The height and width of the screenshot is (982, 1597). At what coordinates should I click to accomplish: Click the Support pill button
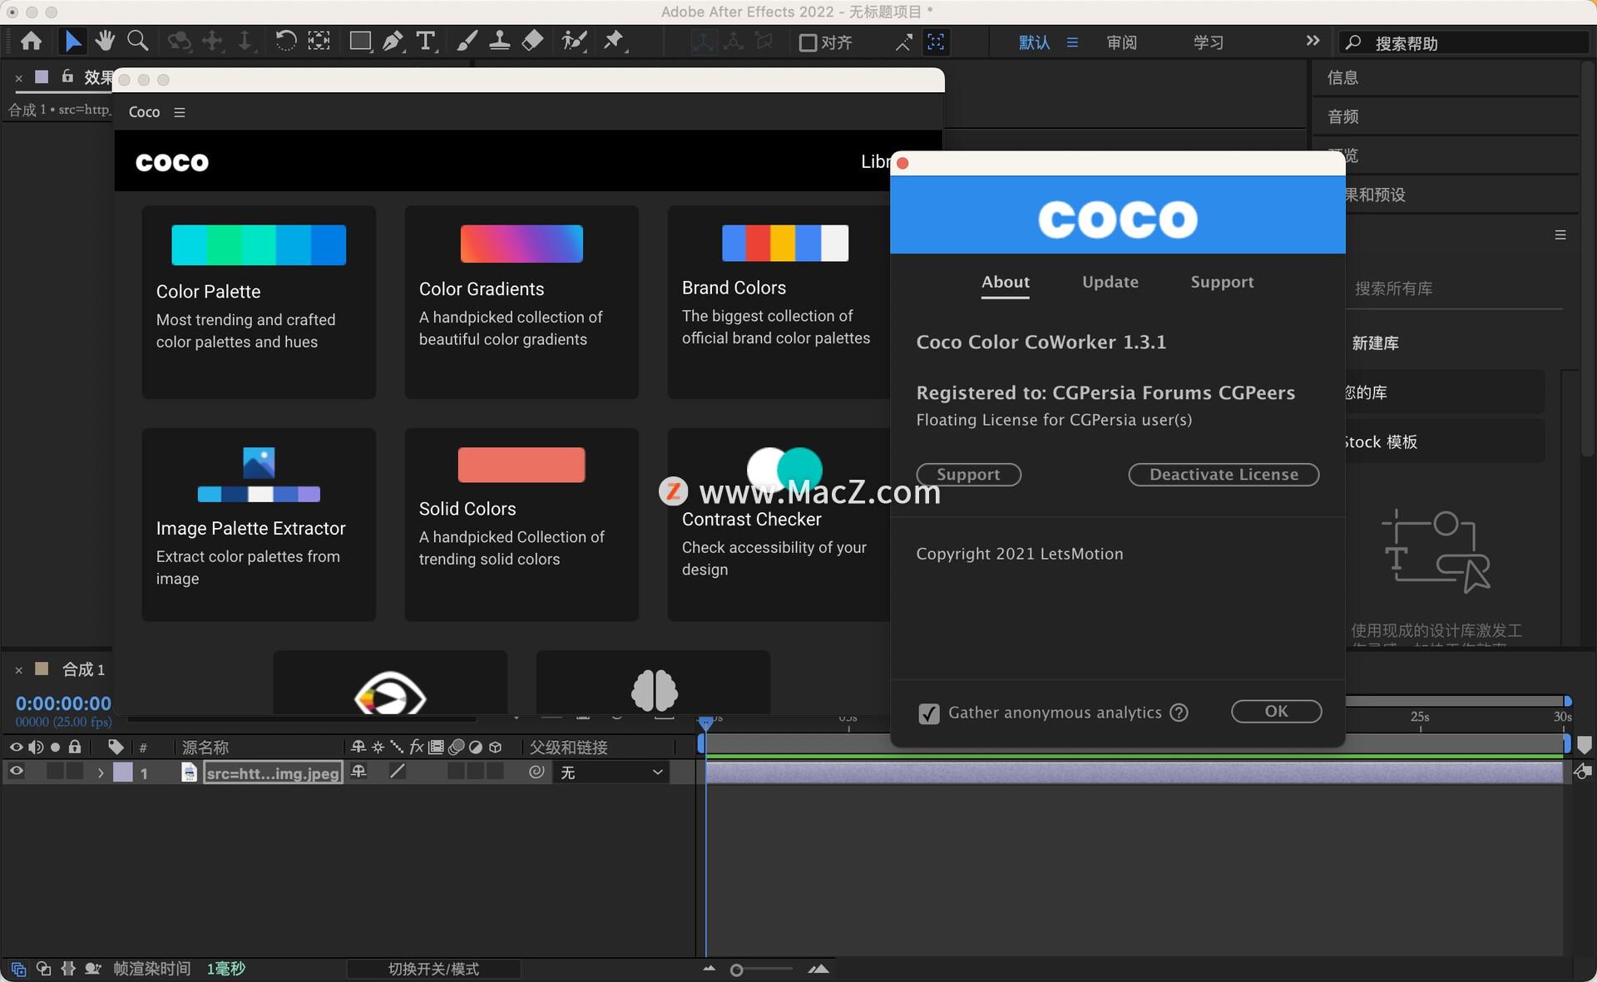tap(968, 474)
